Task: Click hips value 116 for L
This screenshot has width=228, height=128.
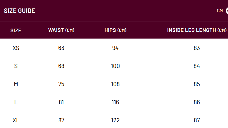Action: pyautogui.click(x=116, y=102)
